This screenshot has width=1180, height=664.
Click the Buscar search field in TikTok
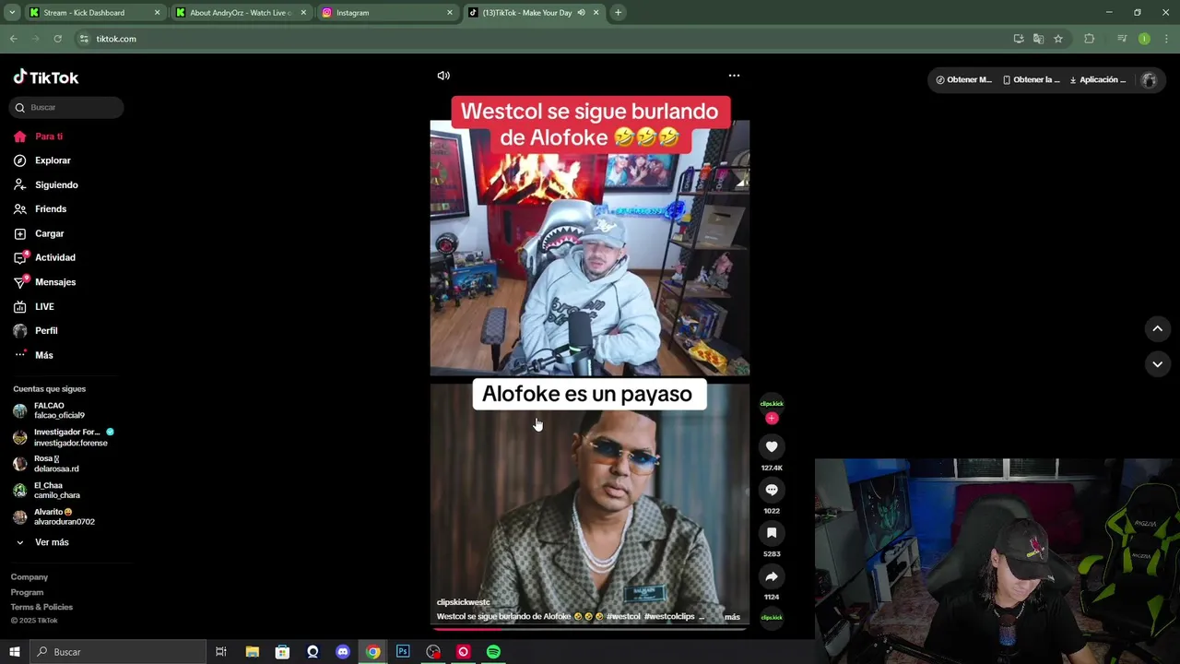point(66,107)
